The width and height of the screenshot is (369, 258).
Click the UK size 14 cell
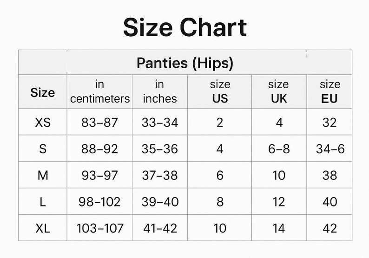click(x=279, y=228)
